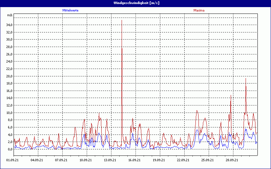Select the 01.09.21 date on the x-axis
The height and width of the screenshot is (169, 271).
[x=13, y=160]
